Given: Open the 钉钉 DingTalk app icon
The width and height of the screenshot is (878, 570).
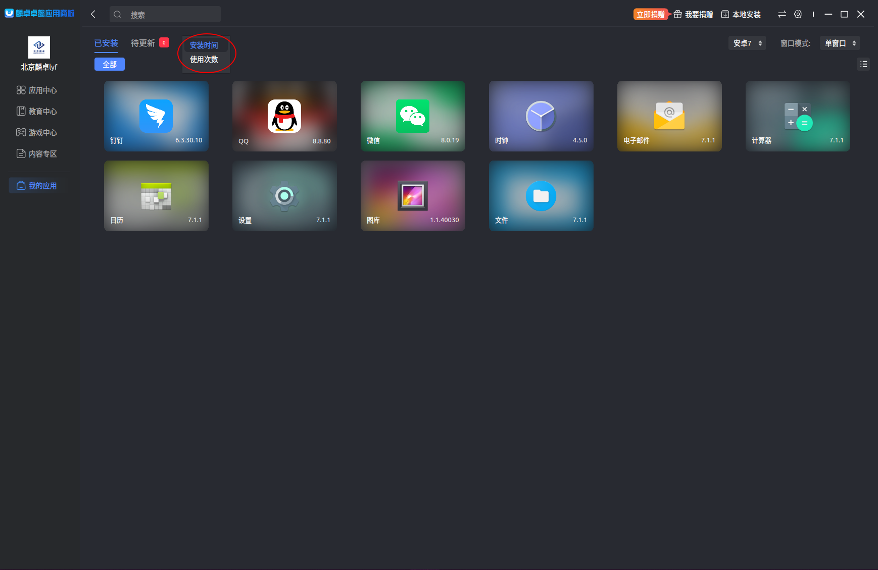Looking at the screenshot, I should [156, 116].
